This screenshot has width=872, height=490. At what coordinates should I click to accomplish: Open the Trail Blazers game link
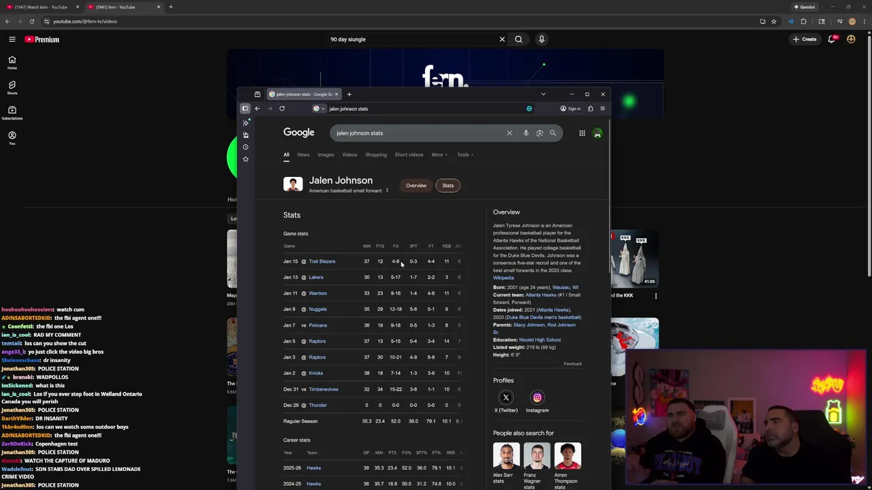322,261
